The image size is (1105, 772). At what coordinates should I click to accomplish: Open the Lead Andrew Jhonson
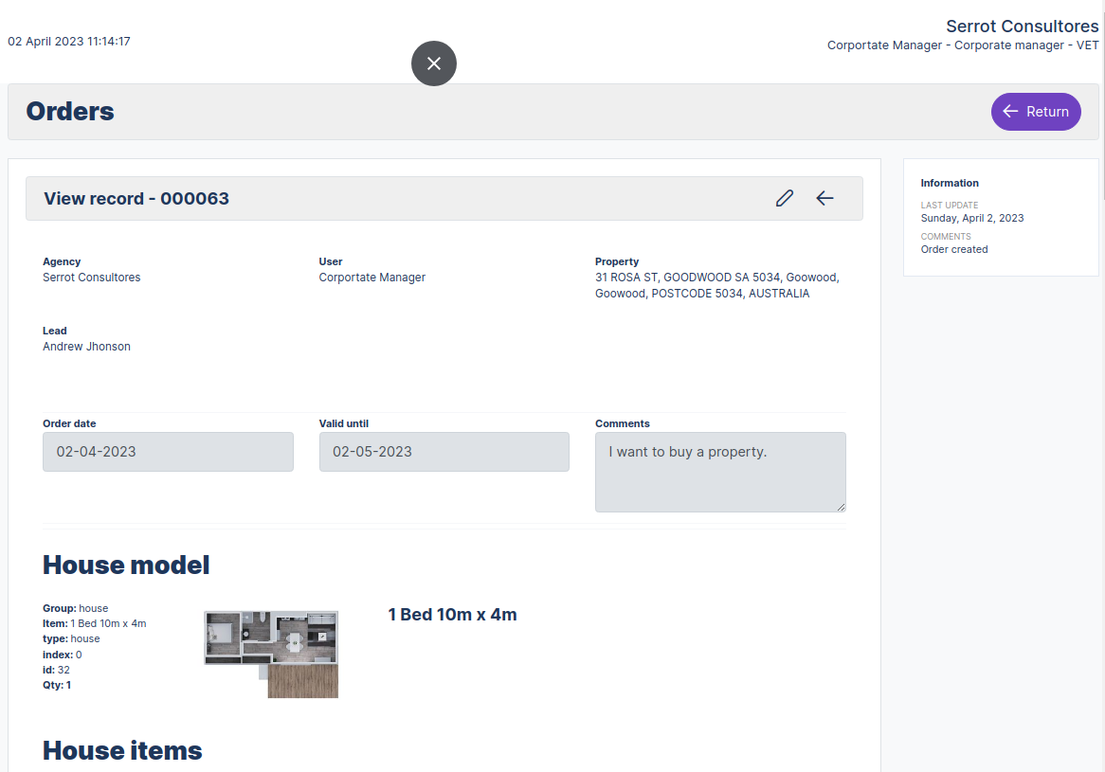[86, 346]
